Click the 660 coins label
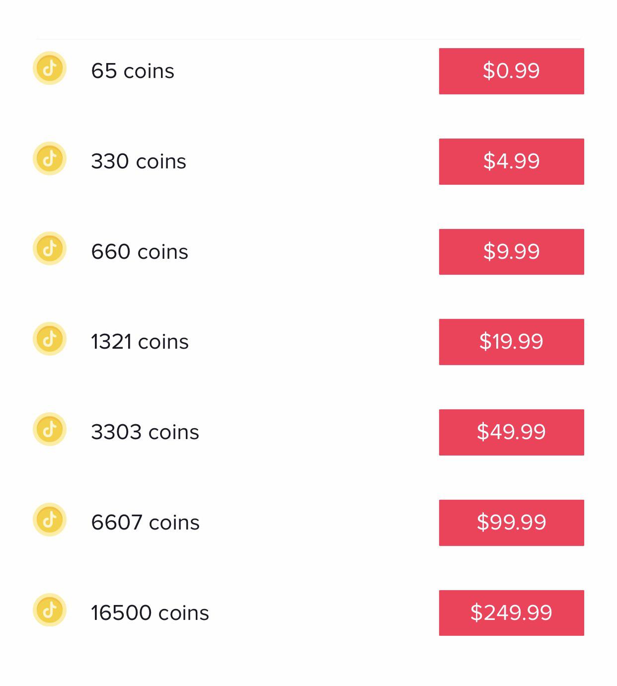 click(x=140, y=252)
